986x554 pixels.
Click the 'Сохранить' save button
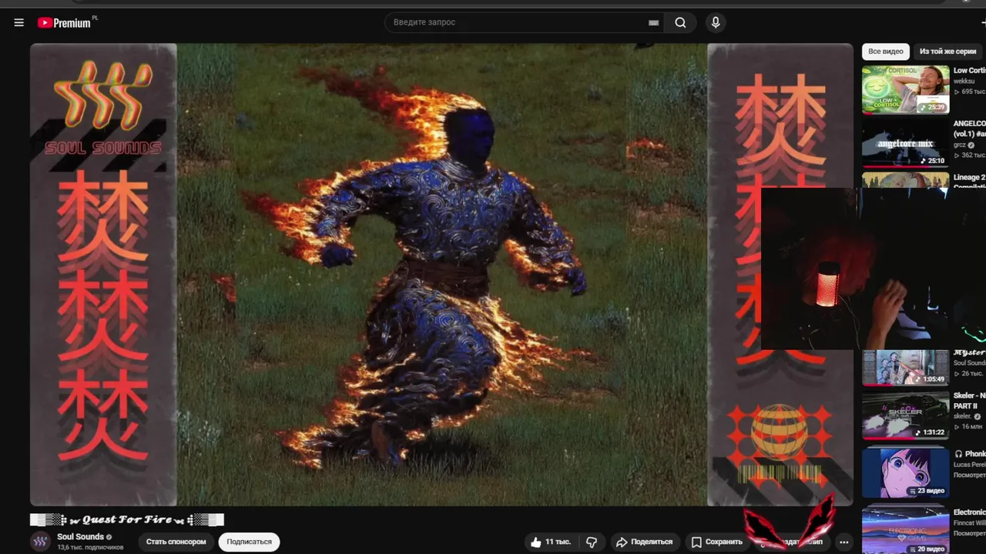[x=717, y=542]
